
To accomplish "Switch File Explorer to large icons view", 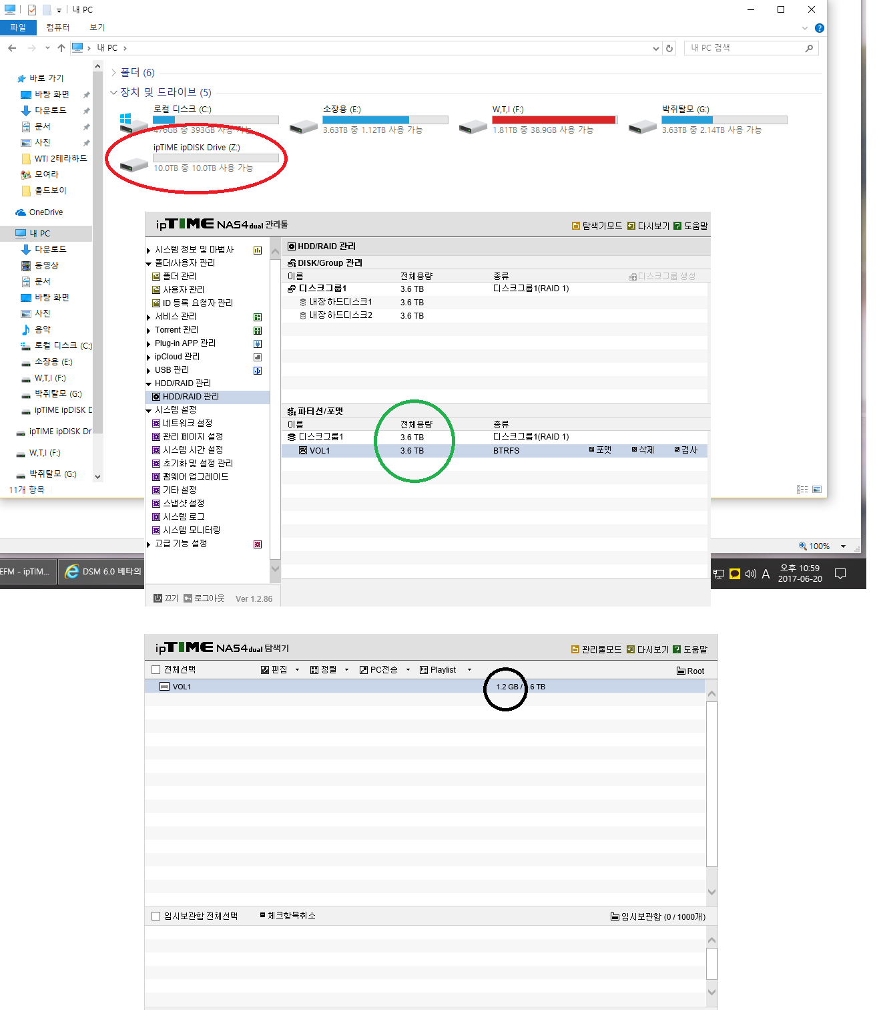I will click(817, 490).
